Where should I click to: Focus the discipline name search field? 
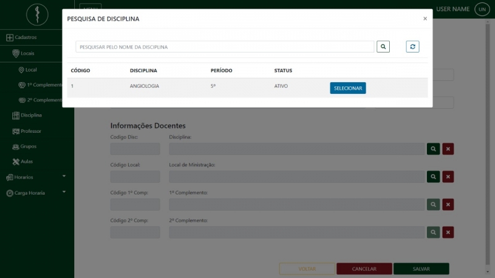pyautogui.click(x=225, y=46)
